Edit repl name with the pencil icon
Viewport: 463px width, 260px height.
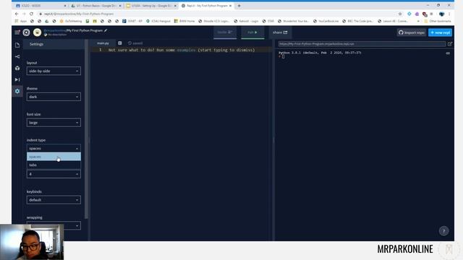pyautogui.click(x=106, y=30)
